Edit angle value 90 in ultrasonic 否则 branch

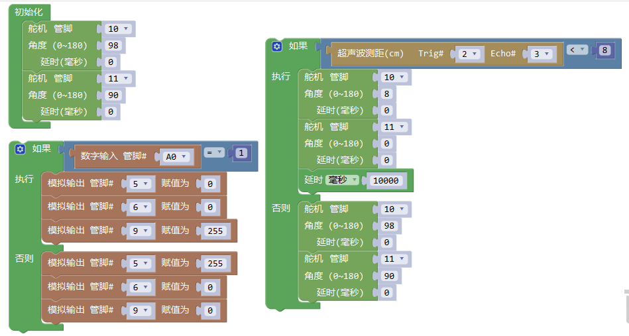point(389,276)
